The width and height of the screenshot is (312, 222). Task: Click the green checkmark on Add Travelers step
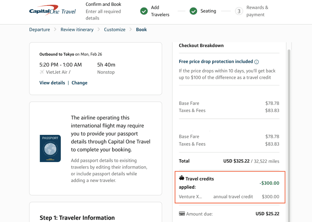[x=144, y=11]
